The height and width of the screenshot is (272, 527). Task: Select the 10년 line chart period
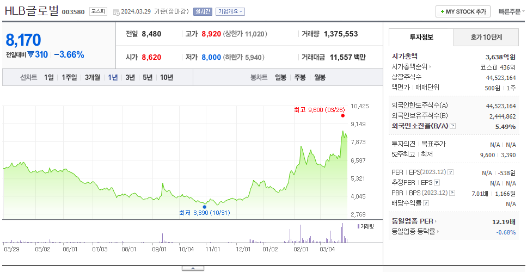click(167, 78)
